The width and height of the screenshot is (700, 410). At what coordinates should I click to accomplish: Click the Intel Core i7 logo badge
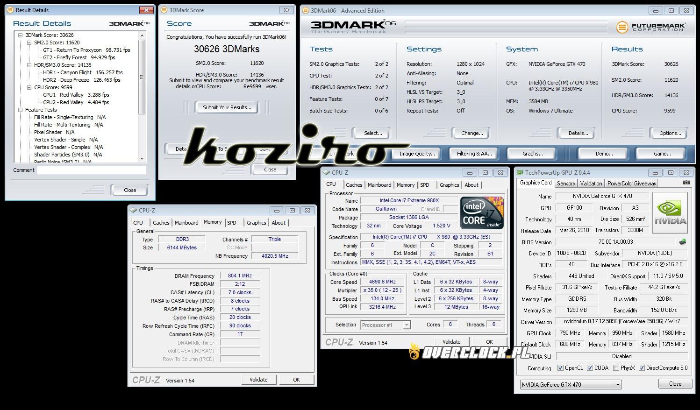pos(482,213)
